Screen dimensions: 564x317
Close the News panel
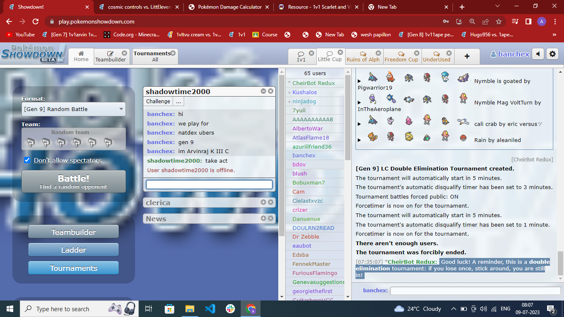point(270,218)
